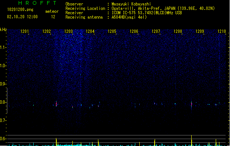The height and width of the screenshot is (146, 230).
Task: Click time marker 1204
Action: (90, 31)
